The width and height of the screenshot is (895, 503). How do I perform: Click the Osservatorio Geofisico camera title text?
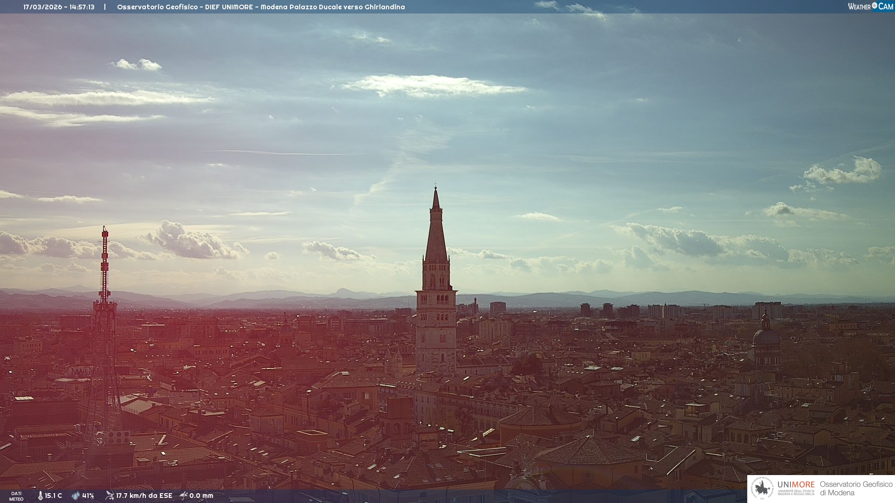(x=261, y=7)
